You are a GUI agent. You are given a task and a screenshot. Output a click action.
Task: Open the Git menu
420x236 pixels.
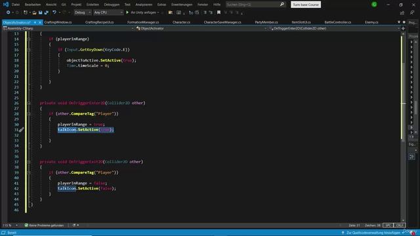tap(64, 5)
